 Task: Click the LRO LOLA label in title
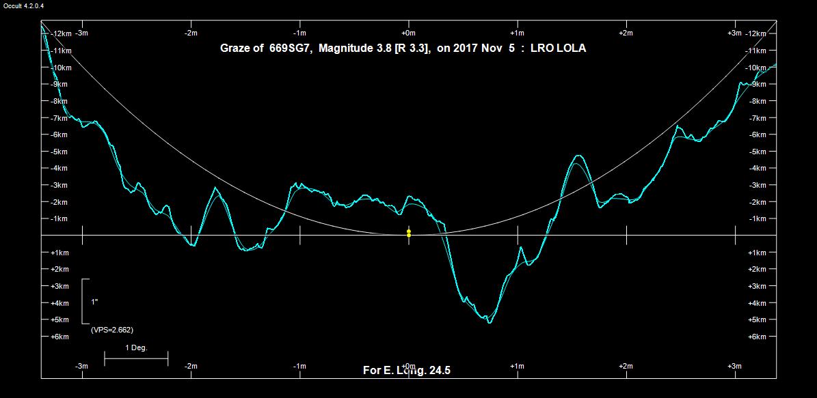pyautogui.click(x=558, y=48)
